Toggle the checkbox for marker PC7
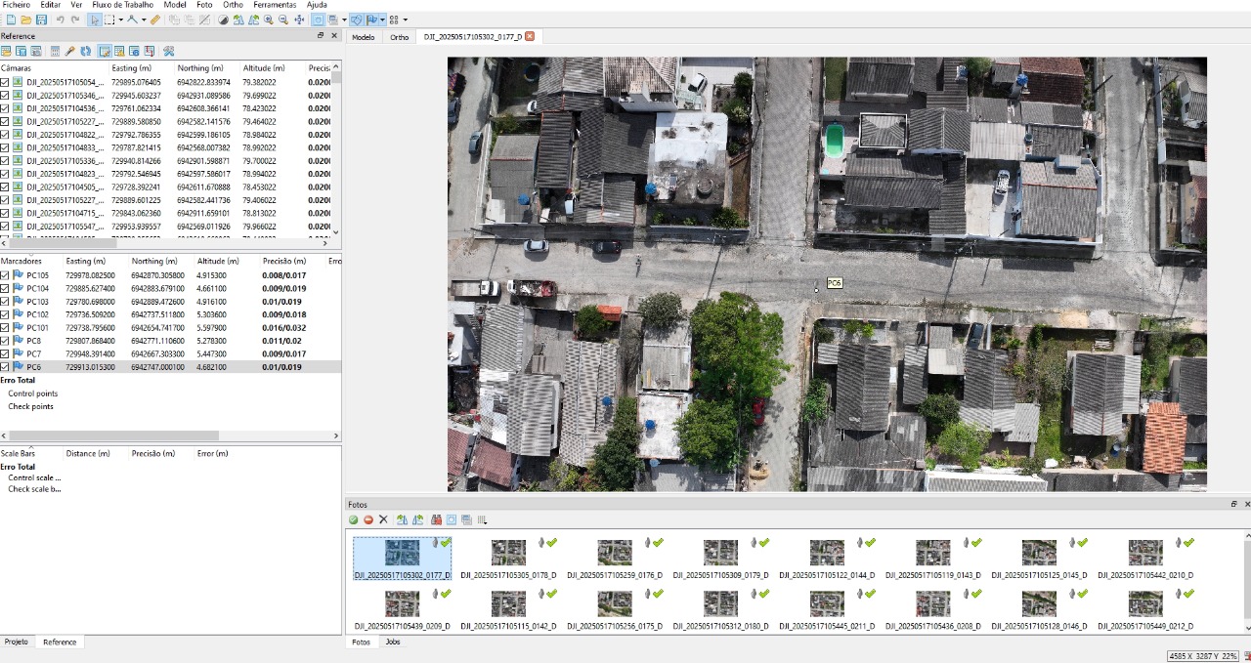 pos(5,353)
